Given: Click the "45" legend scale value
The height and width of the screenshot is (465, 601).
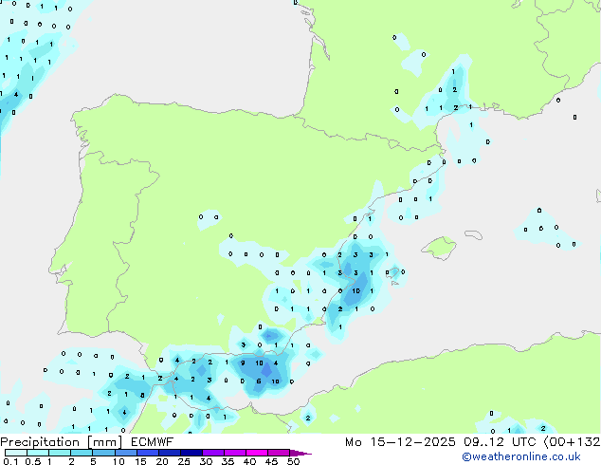Looking at the screenshot, I should point(271,461).
